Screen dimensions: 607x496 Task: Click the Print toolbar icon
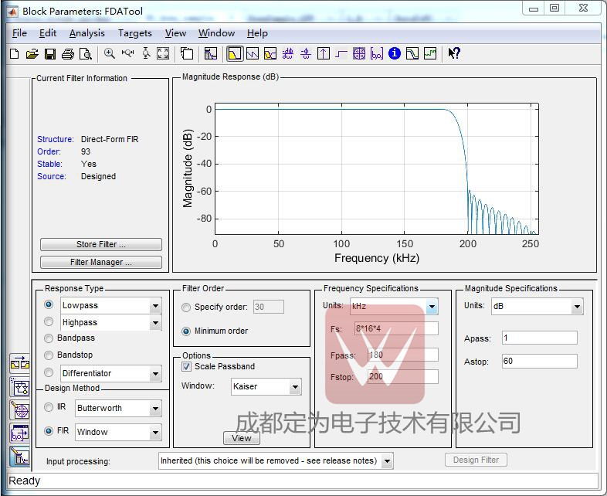(68, 54)
